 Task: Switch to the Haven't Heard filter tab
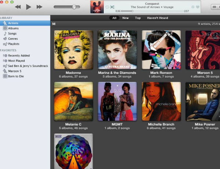tap(157, 18)
